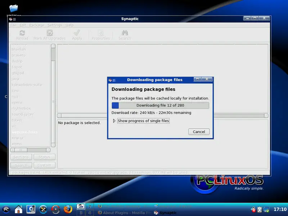Open the Settings menu
The image size is (288, 216).
(x=55, y=25)
